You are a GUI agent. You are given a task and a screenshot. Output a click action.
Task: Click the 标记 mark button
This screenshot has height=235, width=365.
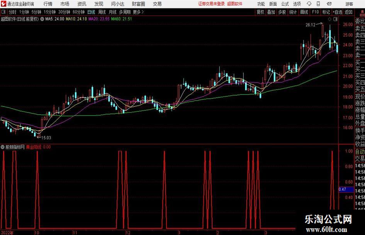click(x=326, y=12)
